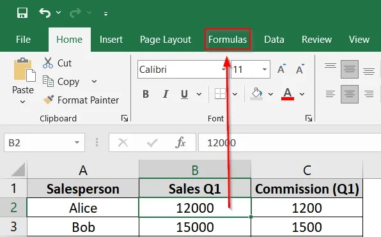The height and width of the screenshot is (237, 381).
Task: Apply red Font Color A
Action: [x=288, y=94]
